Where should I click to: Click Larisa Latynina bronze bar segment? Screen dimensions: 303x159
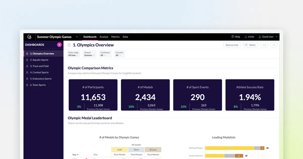239,156
